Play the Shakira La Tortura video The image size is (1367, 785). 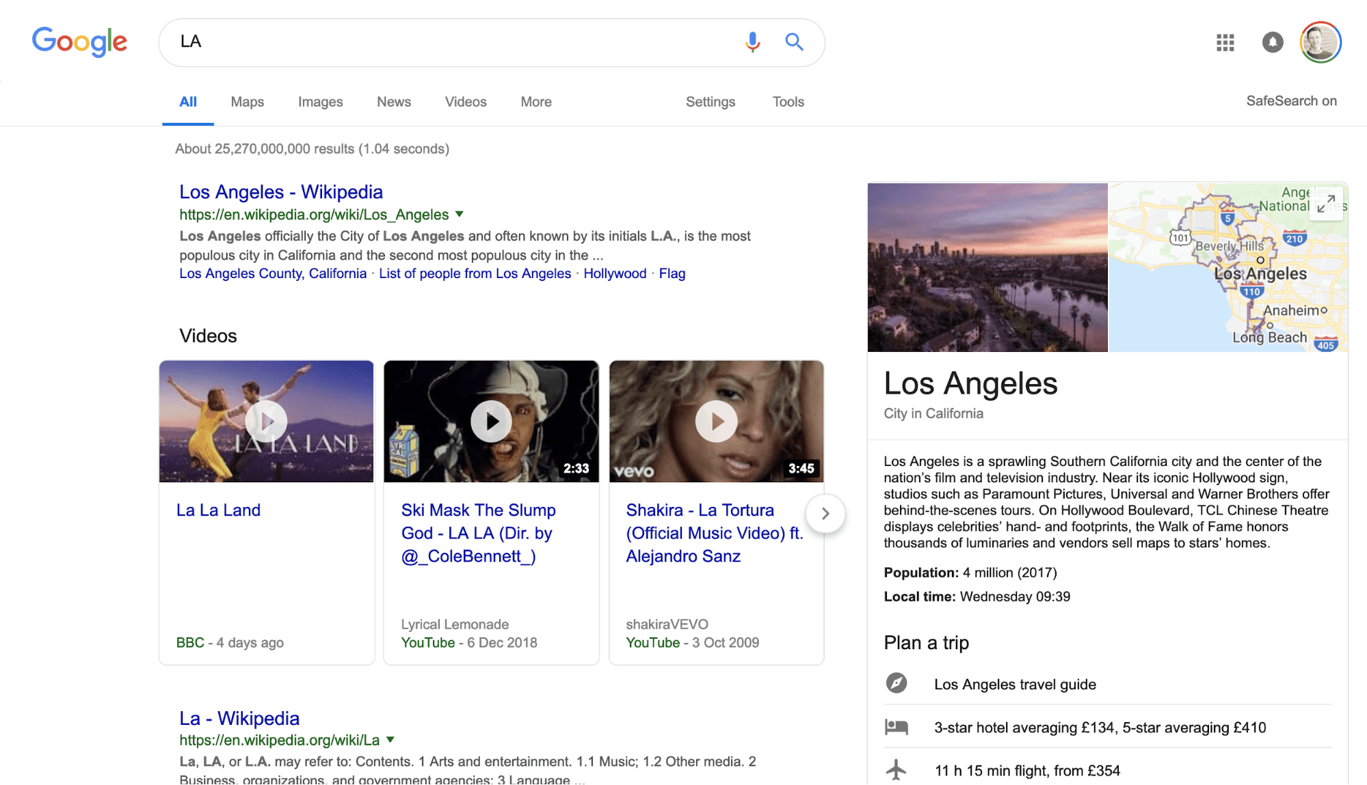click(x=716, y=422)
